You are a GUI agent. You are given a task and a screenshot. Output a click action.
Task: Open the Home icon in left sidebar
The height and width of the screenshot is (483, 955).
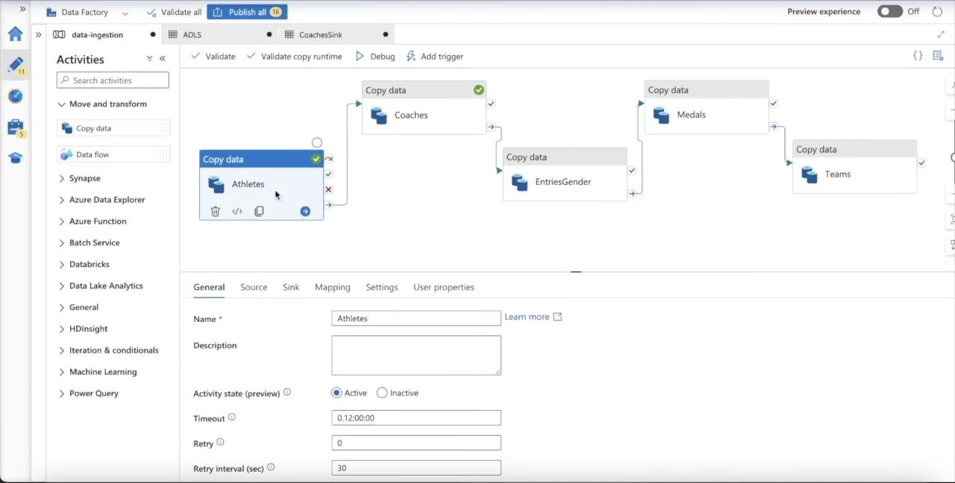[x=16, y=34]
